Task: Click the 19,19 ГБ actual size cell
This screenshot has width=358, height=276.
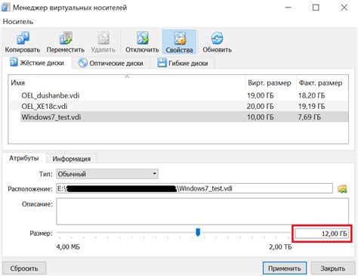Action: pos(311,106)
